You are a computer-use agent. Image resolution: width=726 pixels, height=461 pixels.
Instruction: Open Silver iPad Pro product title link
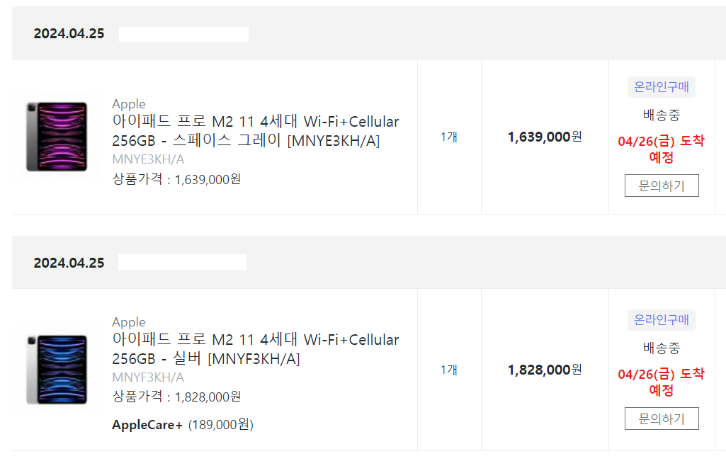pos(255,348)
